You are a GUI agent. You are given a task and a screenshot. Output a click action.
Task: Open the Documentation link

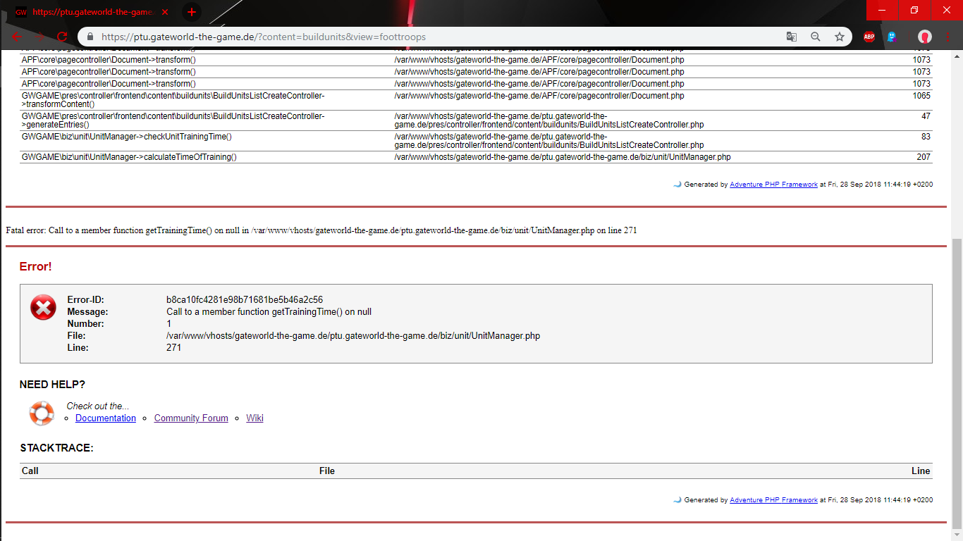tap(106, 418)
